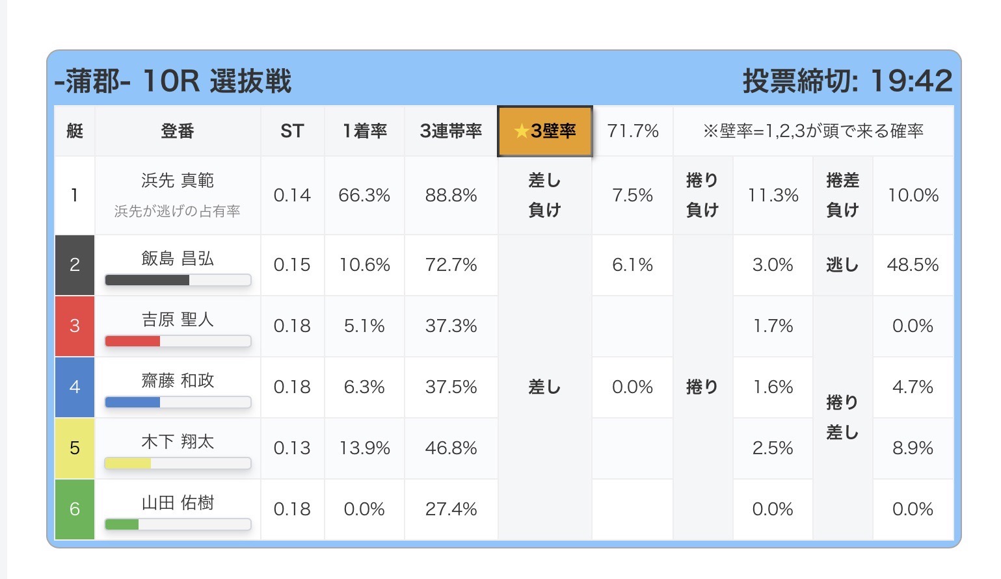The width and height of the screenshot is (1001, 579).
Task: Select the red boat number 3 cell
Action: pos(75,326)
